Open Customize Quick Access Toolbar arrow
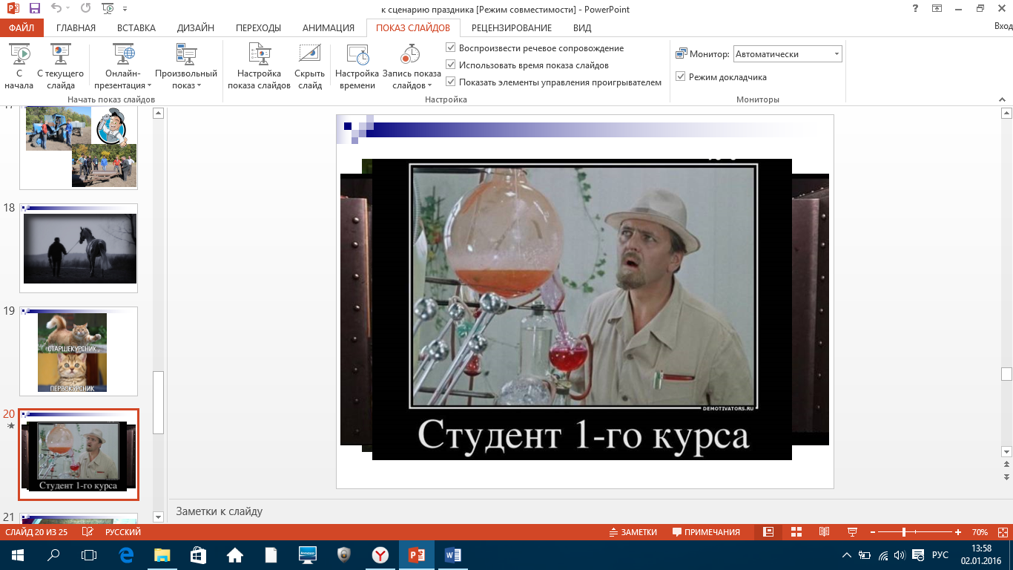 pos(124,9)
